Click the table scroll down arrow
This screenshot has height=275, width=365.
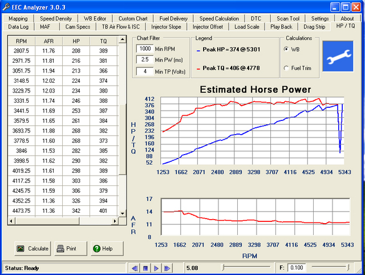pos(123,213)
